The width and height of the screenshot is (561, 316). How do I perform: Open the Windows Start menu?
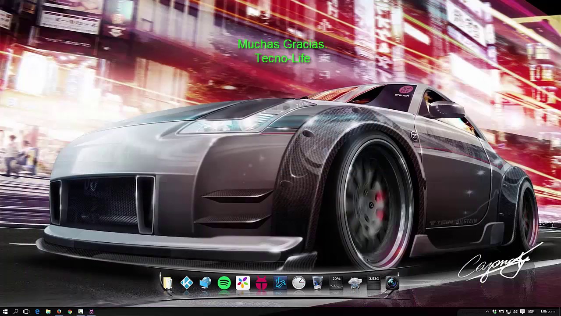coord(5,312)
